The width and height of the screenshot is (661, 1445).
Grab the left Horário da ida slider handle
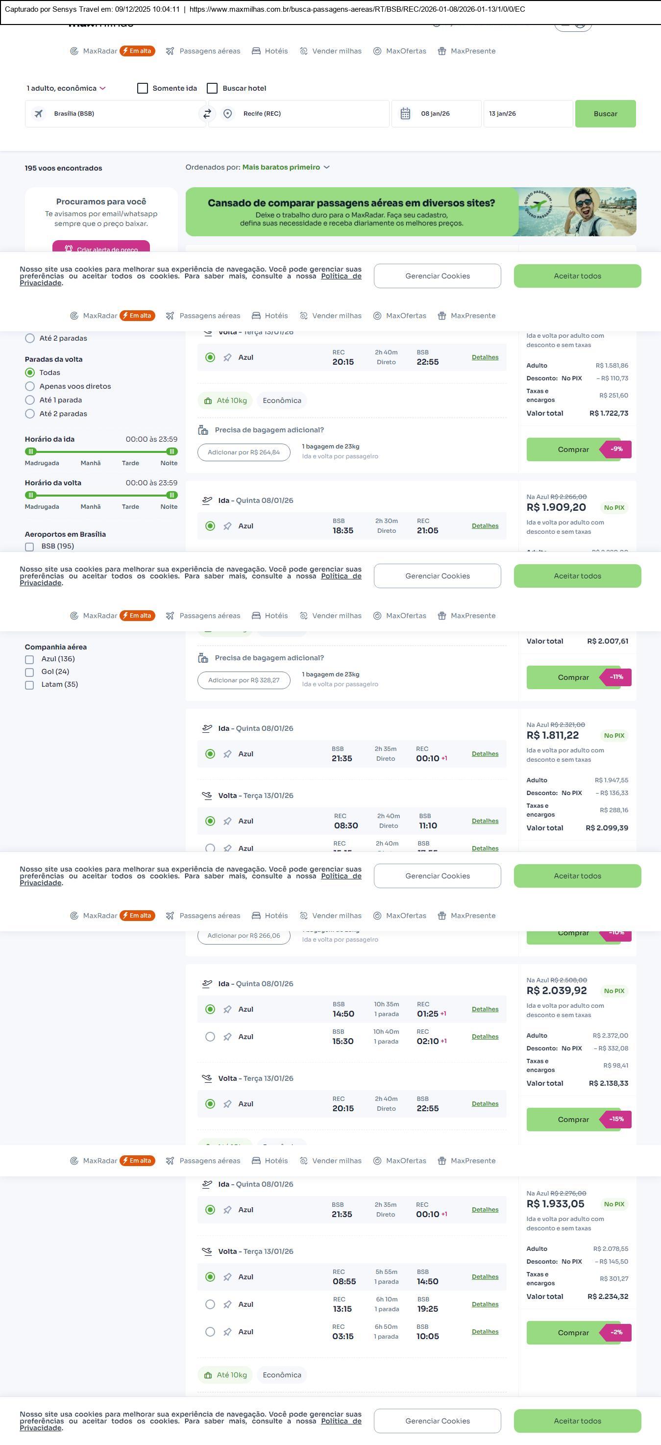tap(31, 451)
